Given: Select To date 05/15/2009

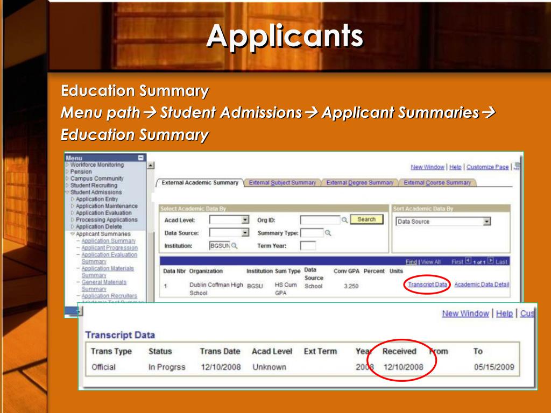Looking at the screenshot, I should click(x=494, y=367).
